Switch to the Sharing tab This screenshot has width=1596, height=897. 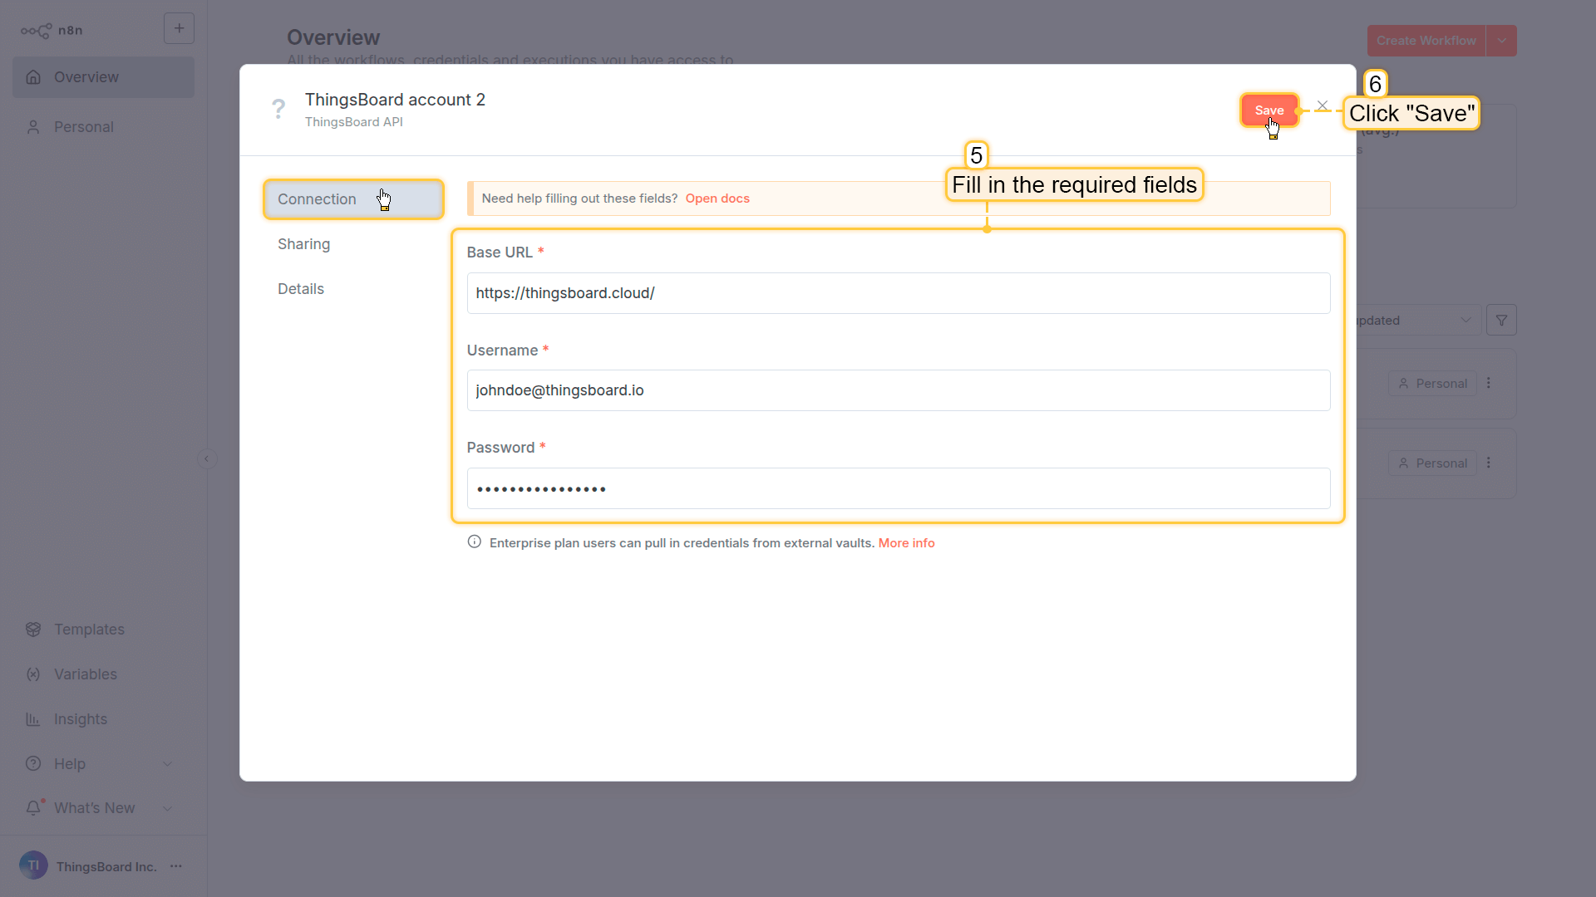303,244
